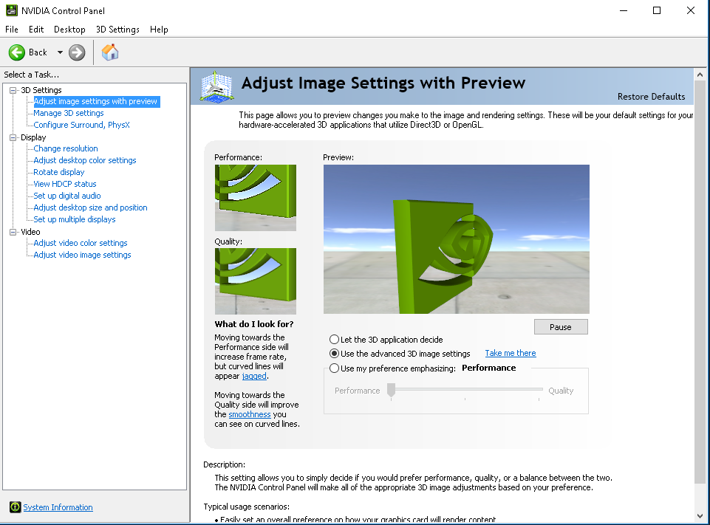The image size is (710, 525).
Task: Open the Help menu
Action: pos(159,30)
